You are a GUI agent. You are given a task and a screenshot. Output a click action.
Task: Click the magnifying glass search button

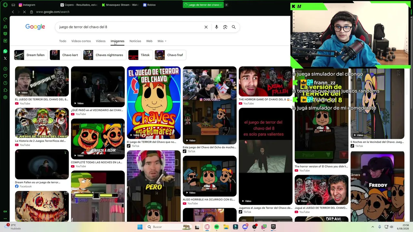pyautogui.click(x=234, y=27)
